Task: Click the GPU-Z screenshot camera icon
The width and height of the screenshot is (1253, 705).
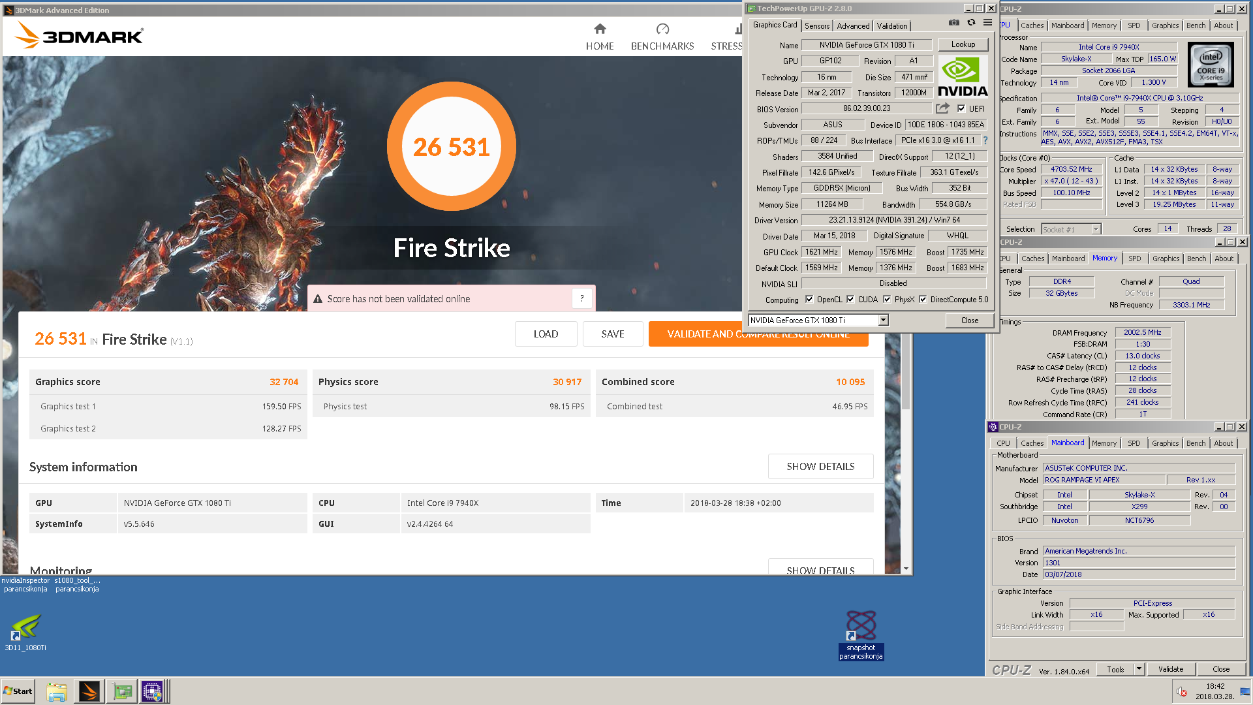Action: (x=953, y=23)
